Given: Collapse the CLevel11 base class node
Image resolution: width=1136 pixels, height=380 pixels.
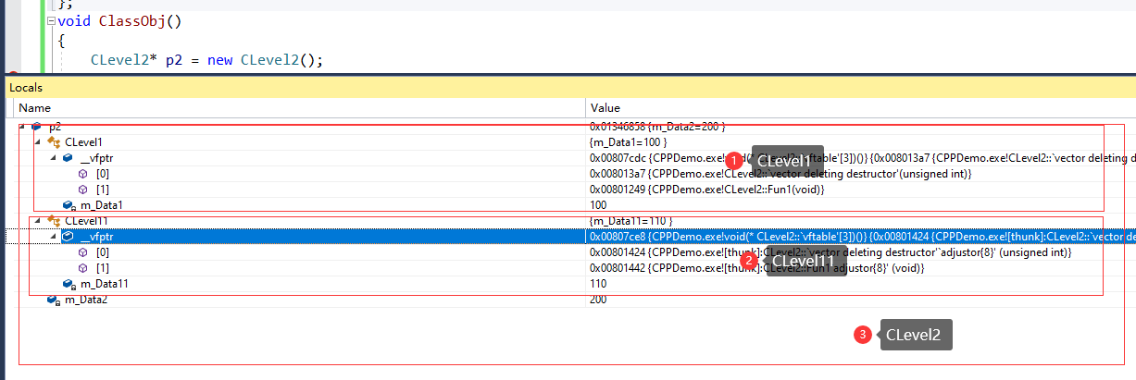Looking at the screenshot, I should point(38,221).
